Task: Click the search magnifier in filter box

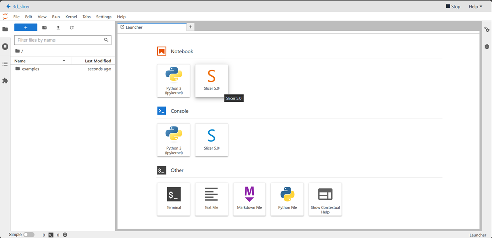Action: (x=106, y=40)
